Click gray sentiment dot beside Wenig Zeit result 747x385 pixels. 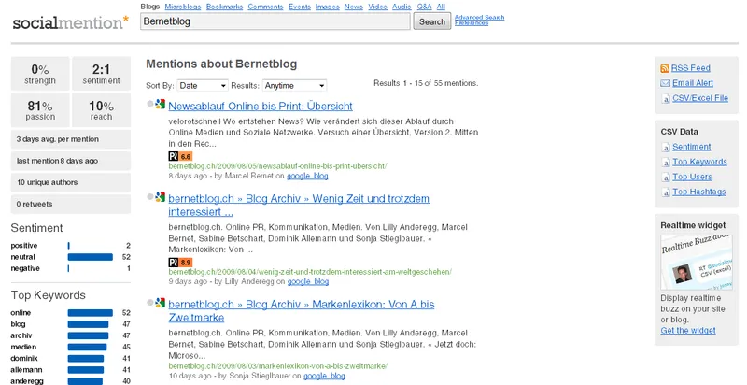(150, 196)
